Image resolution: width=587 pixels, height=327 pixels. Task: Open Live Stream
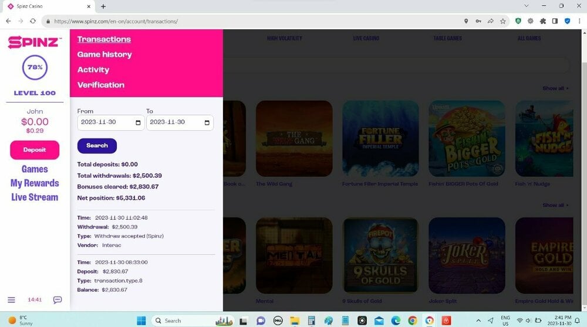pyautogui.click(x=35, y=197)
